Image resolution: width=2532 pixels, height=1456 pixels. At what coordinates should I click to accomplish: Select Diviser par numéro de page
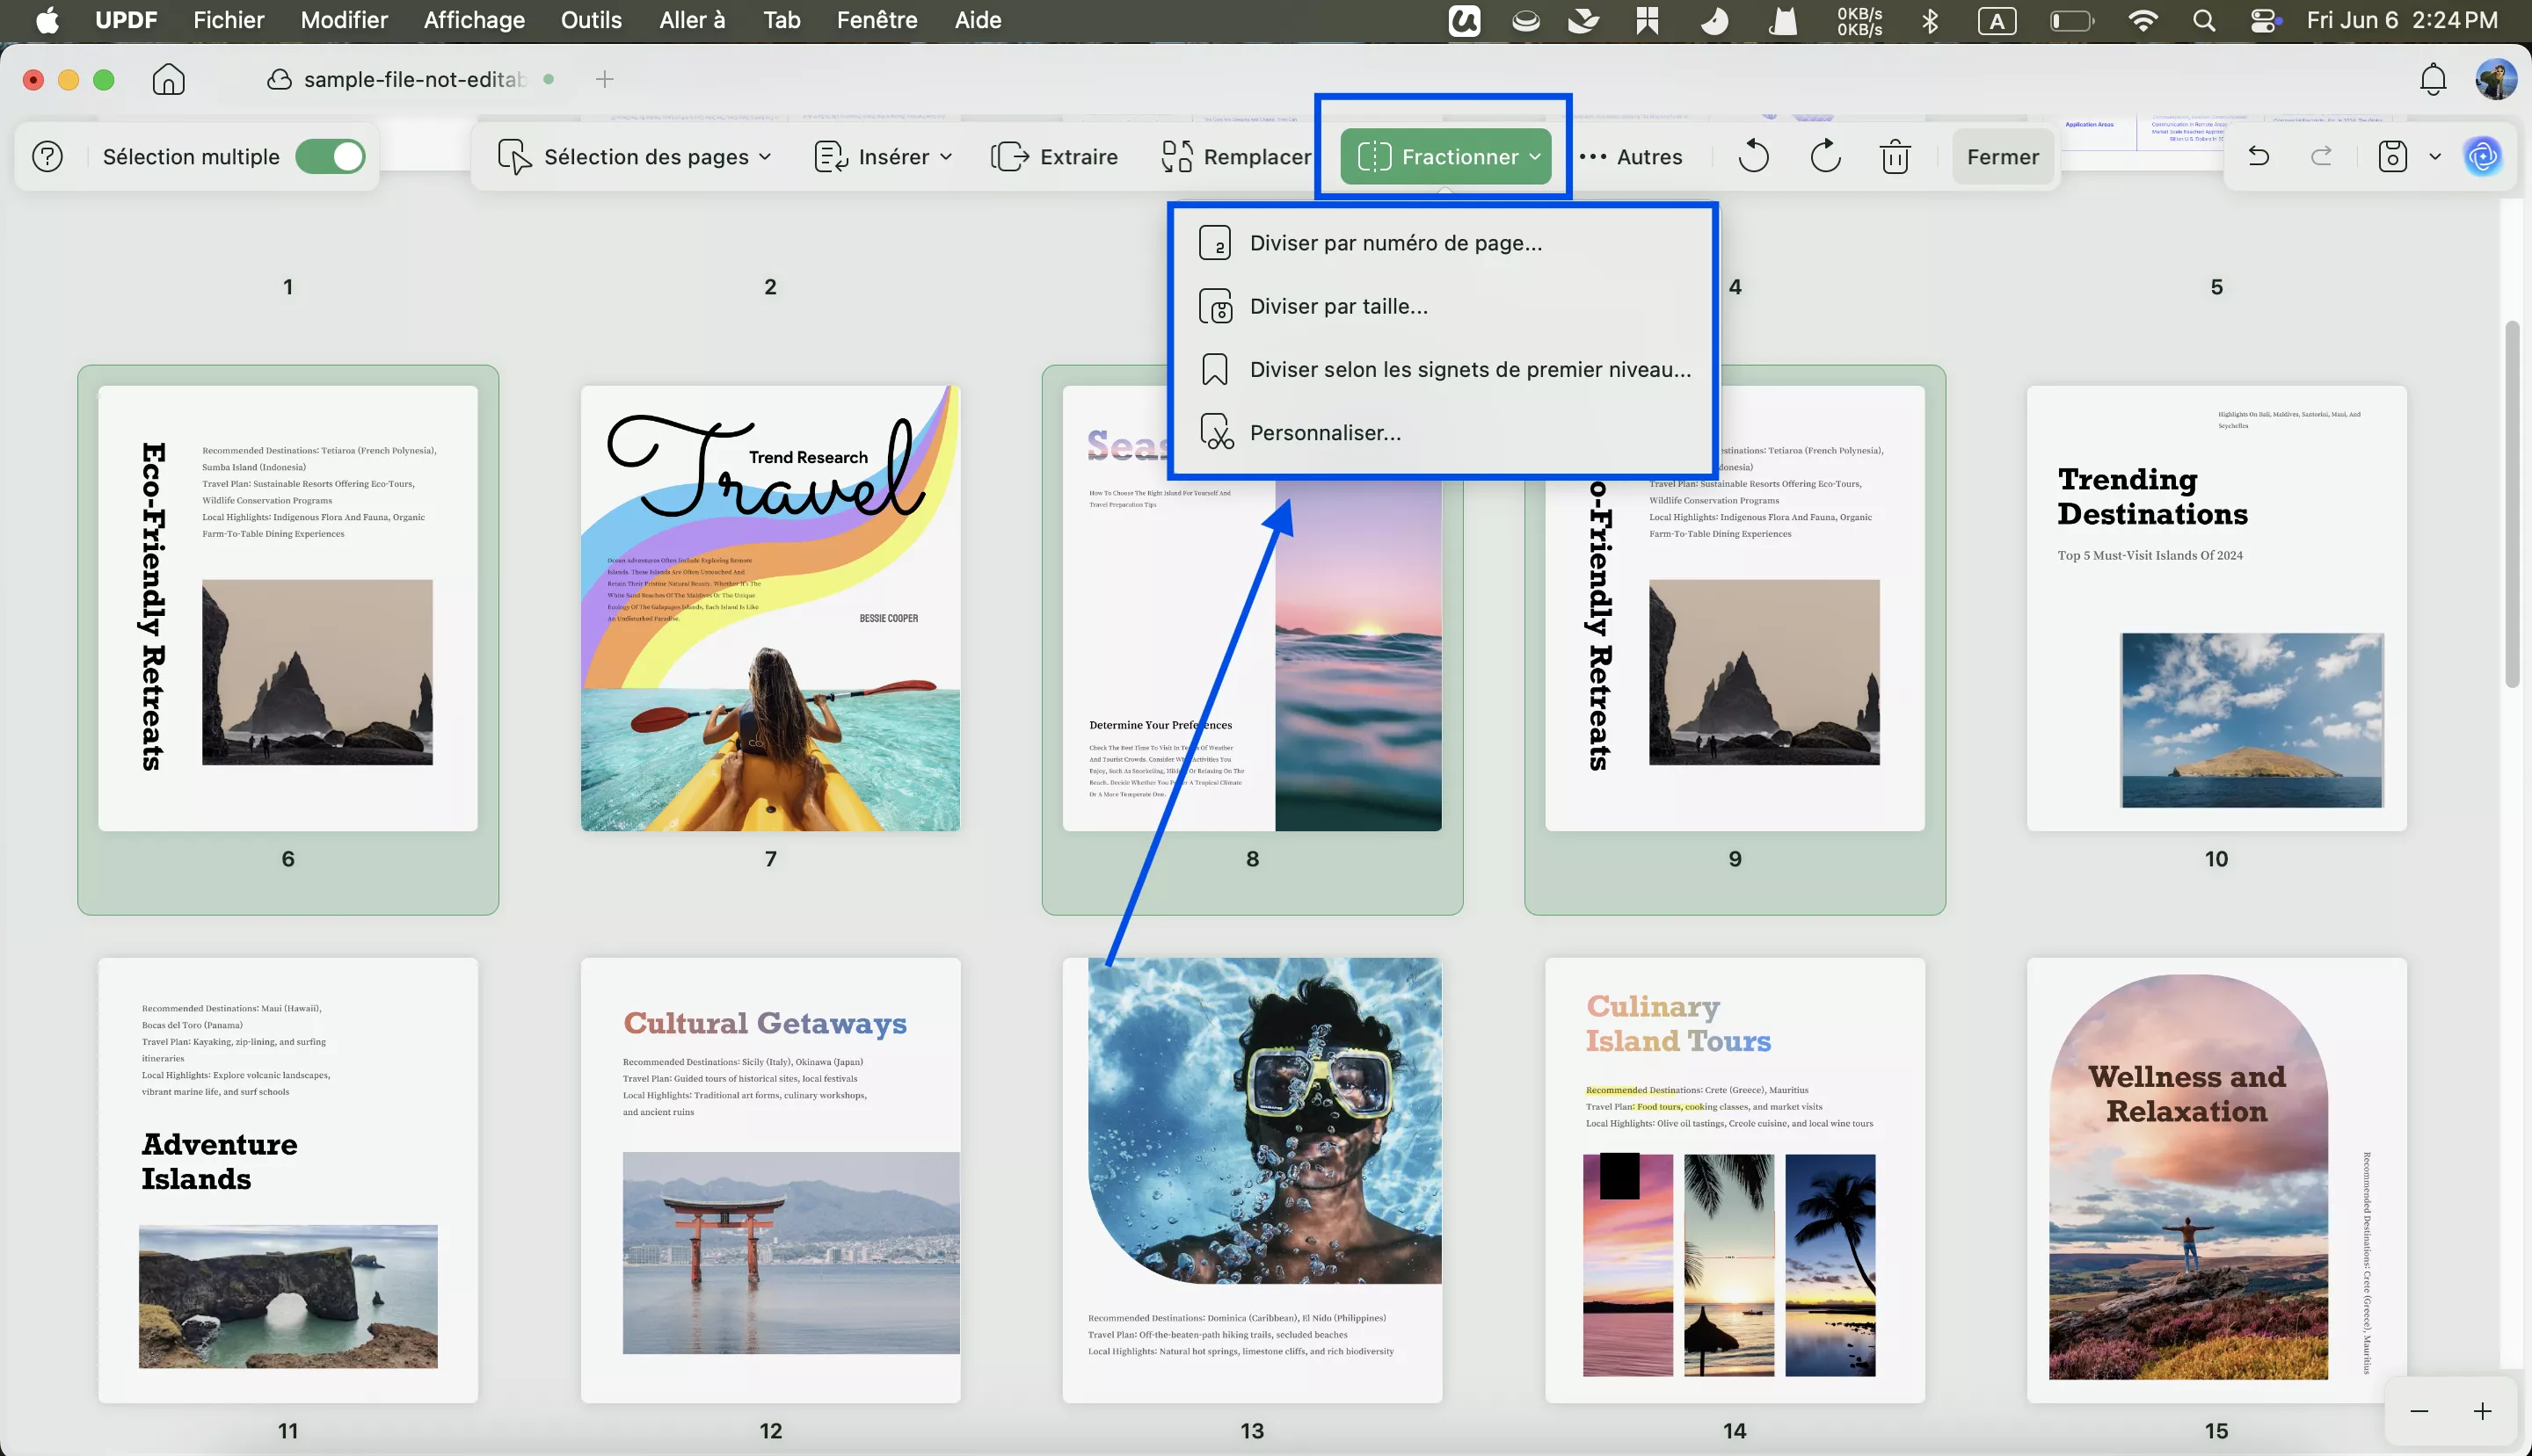1444,243
